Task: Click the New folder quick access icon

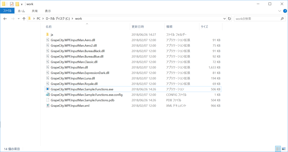Action: point(17,4)
